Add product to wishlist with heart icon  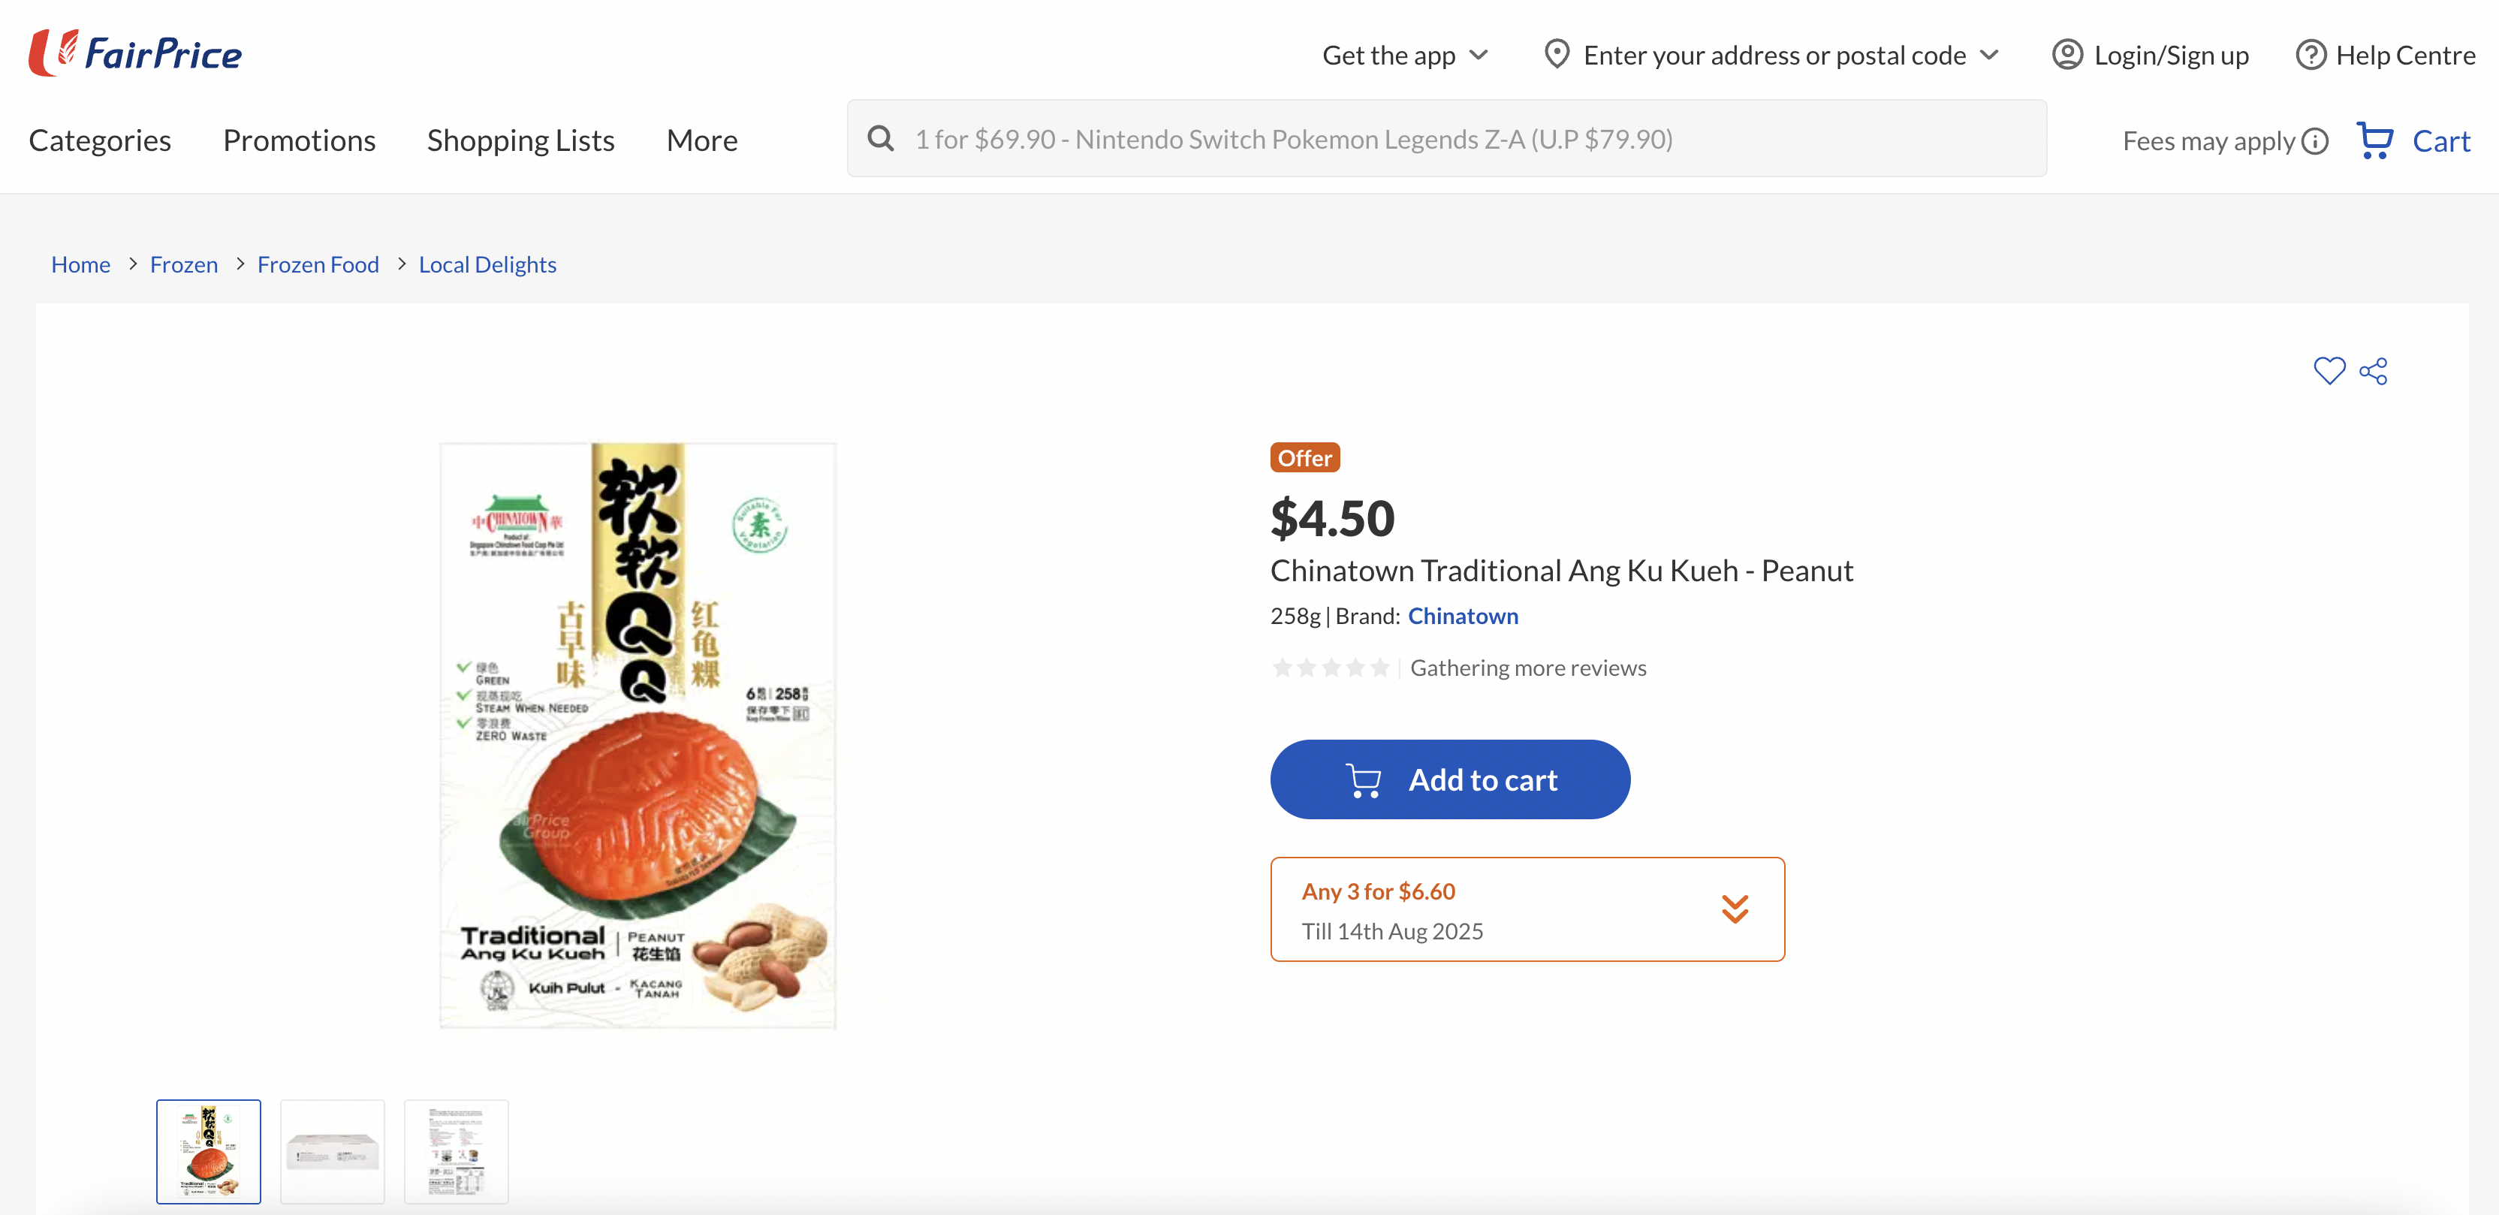[x=2329, y=371]
